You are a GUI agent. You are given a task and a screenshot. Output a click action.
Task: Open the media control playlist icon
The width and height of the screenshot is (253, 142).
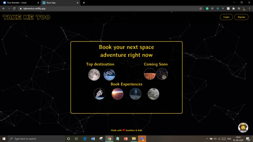tap(239, 8)
